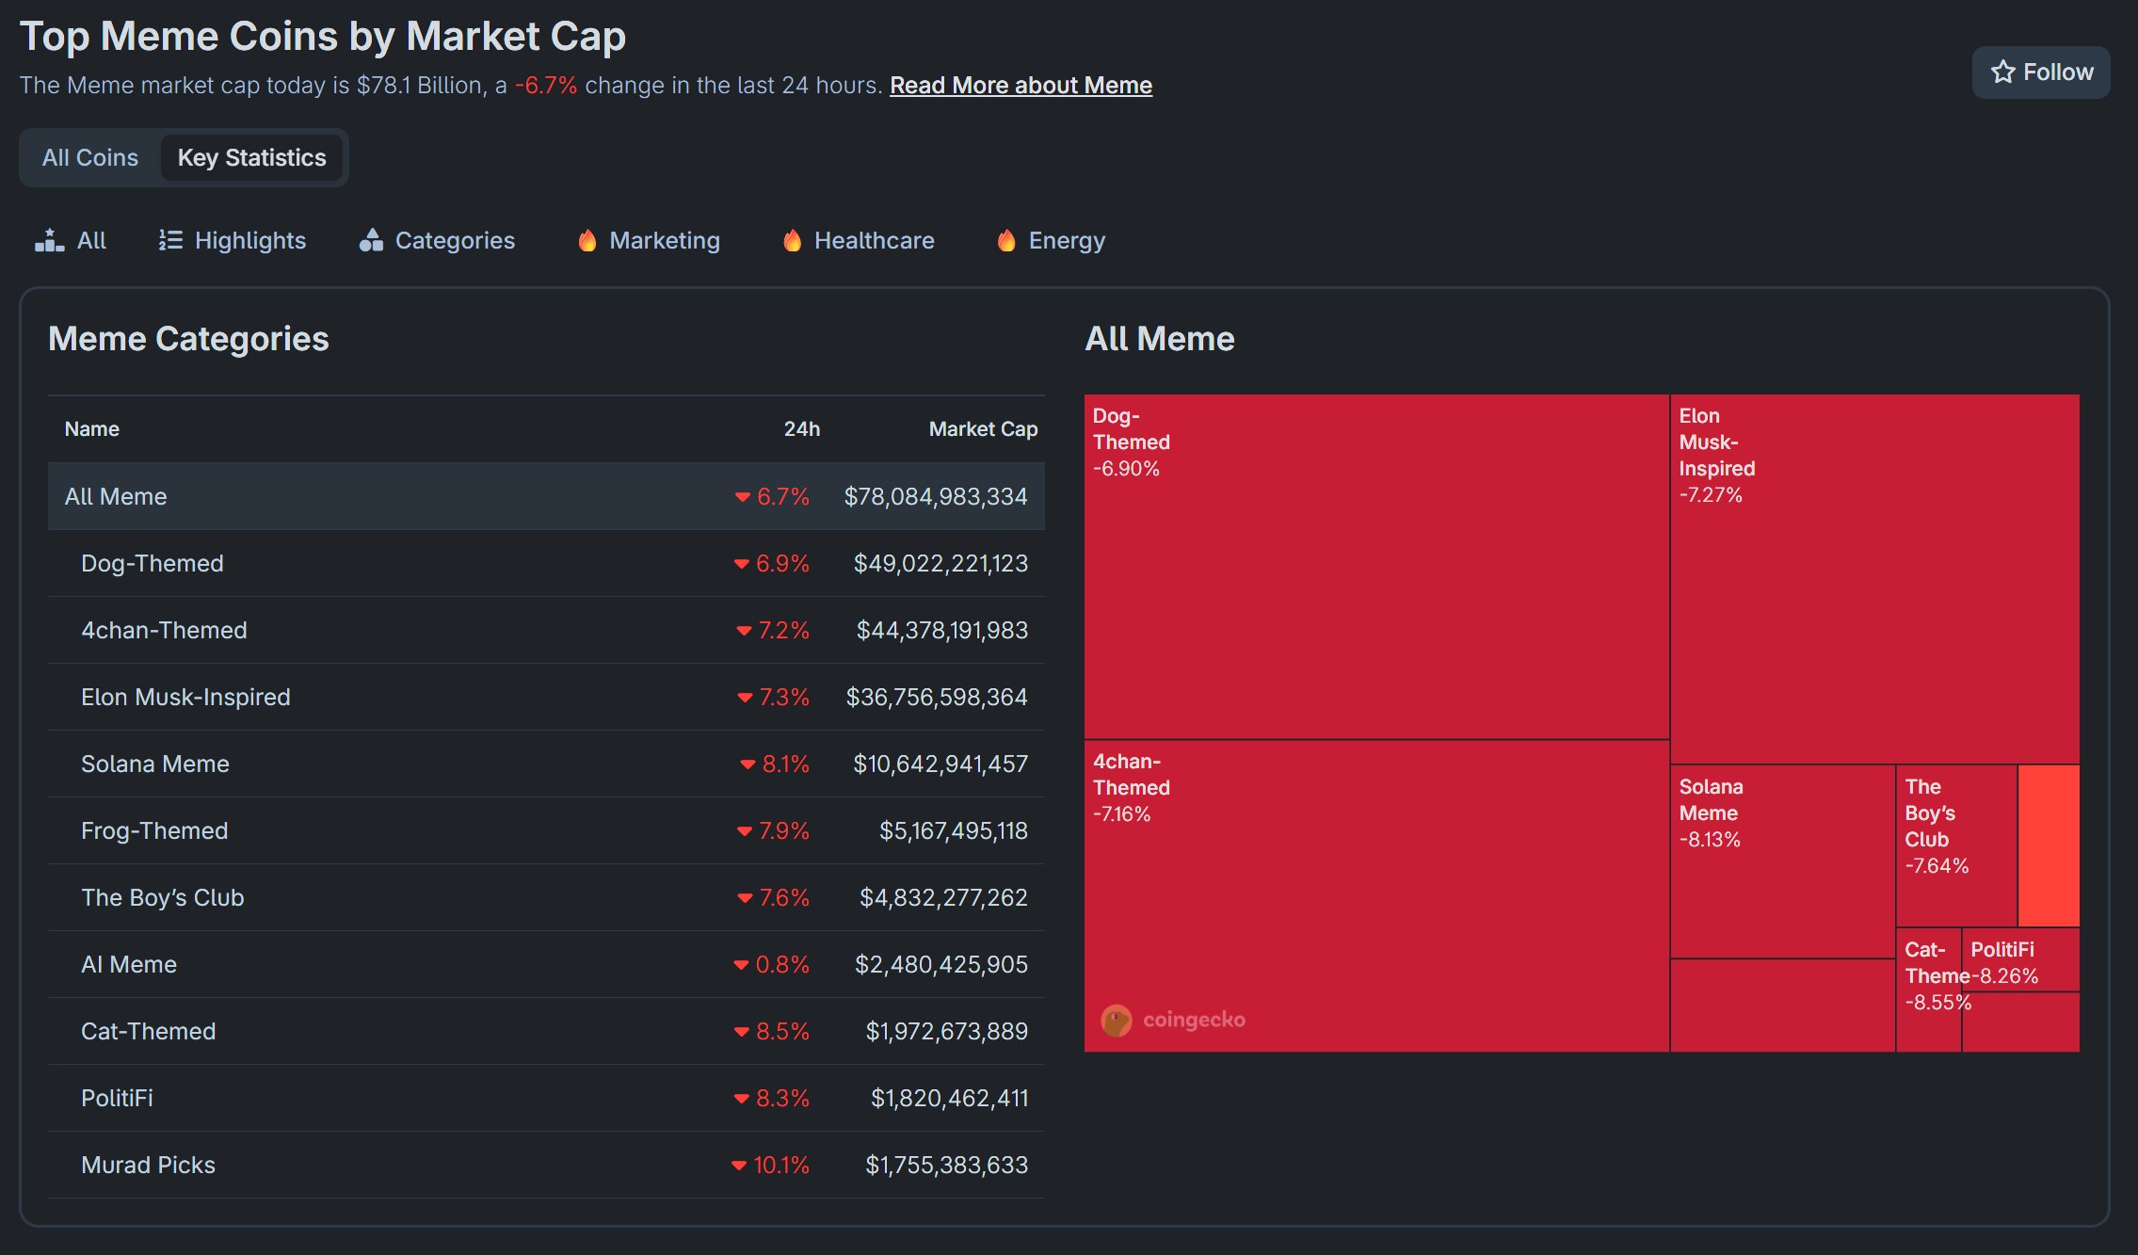Click the flame icon beside Marketing
This screenshot has width=2138, height=1255.
(587, 241)
